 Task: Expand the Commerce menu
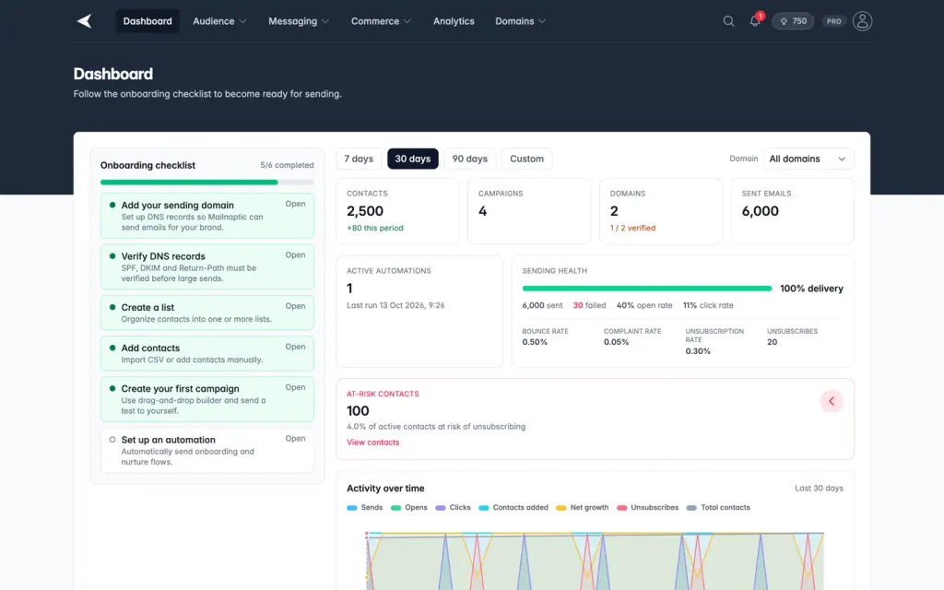pos(381,21)
